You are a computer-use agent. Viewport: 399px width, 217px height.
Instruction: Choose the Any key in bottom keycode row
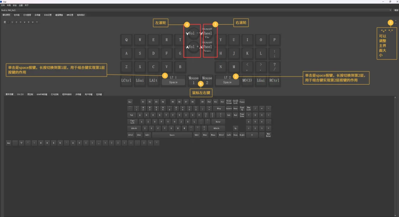click(x=8, y=143)
